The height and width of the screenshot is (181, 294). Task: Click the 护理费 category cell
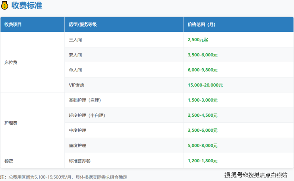click(11, 123)
